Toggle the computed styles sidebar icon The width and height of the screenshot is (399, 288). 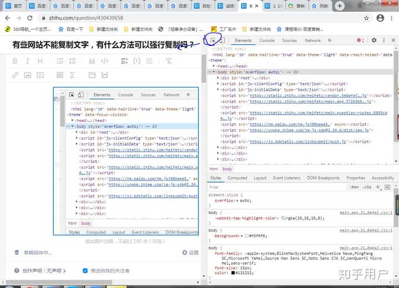387,187
